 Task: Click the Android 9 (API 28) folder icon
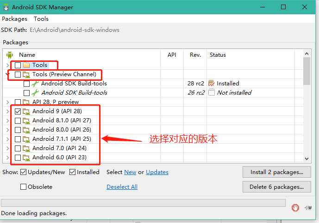26,111
